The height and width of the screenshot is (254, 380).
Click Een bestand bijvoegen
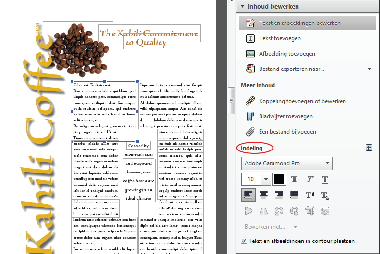(287, 132)
